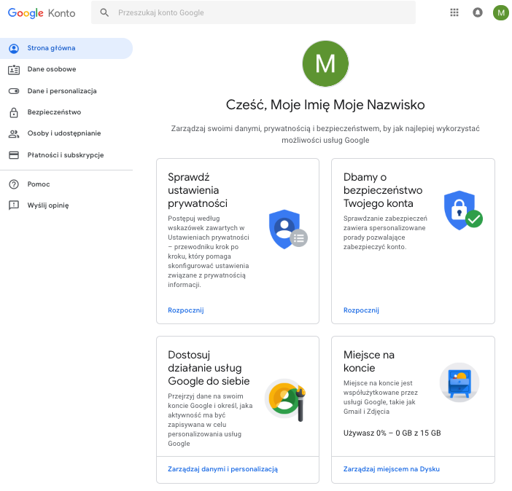
Task: Select Osoby i udostępnianie
Action: click(x=63, y=133)
